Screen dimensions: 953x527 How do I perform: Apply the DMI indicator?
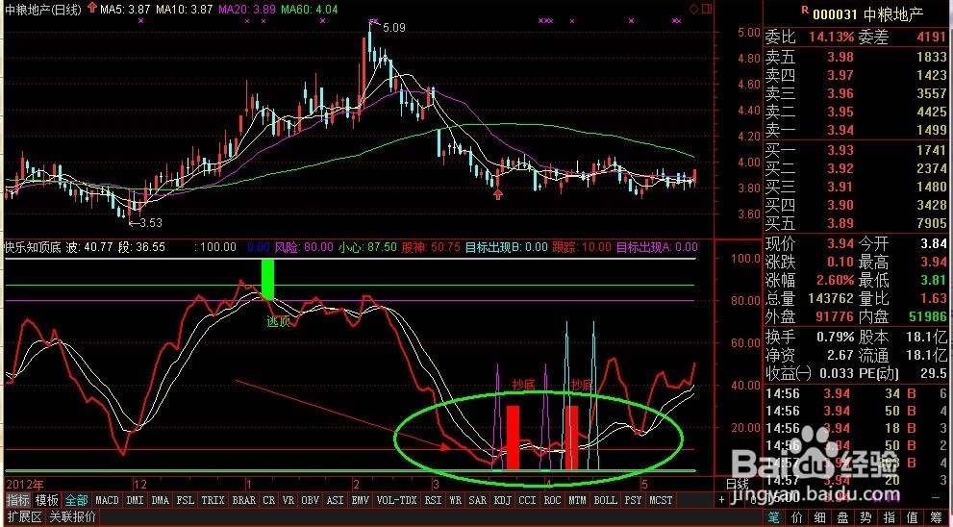point(135,500)
